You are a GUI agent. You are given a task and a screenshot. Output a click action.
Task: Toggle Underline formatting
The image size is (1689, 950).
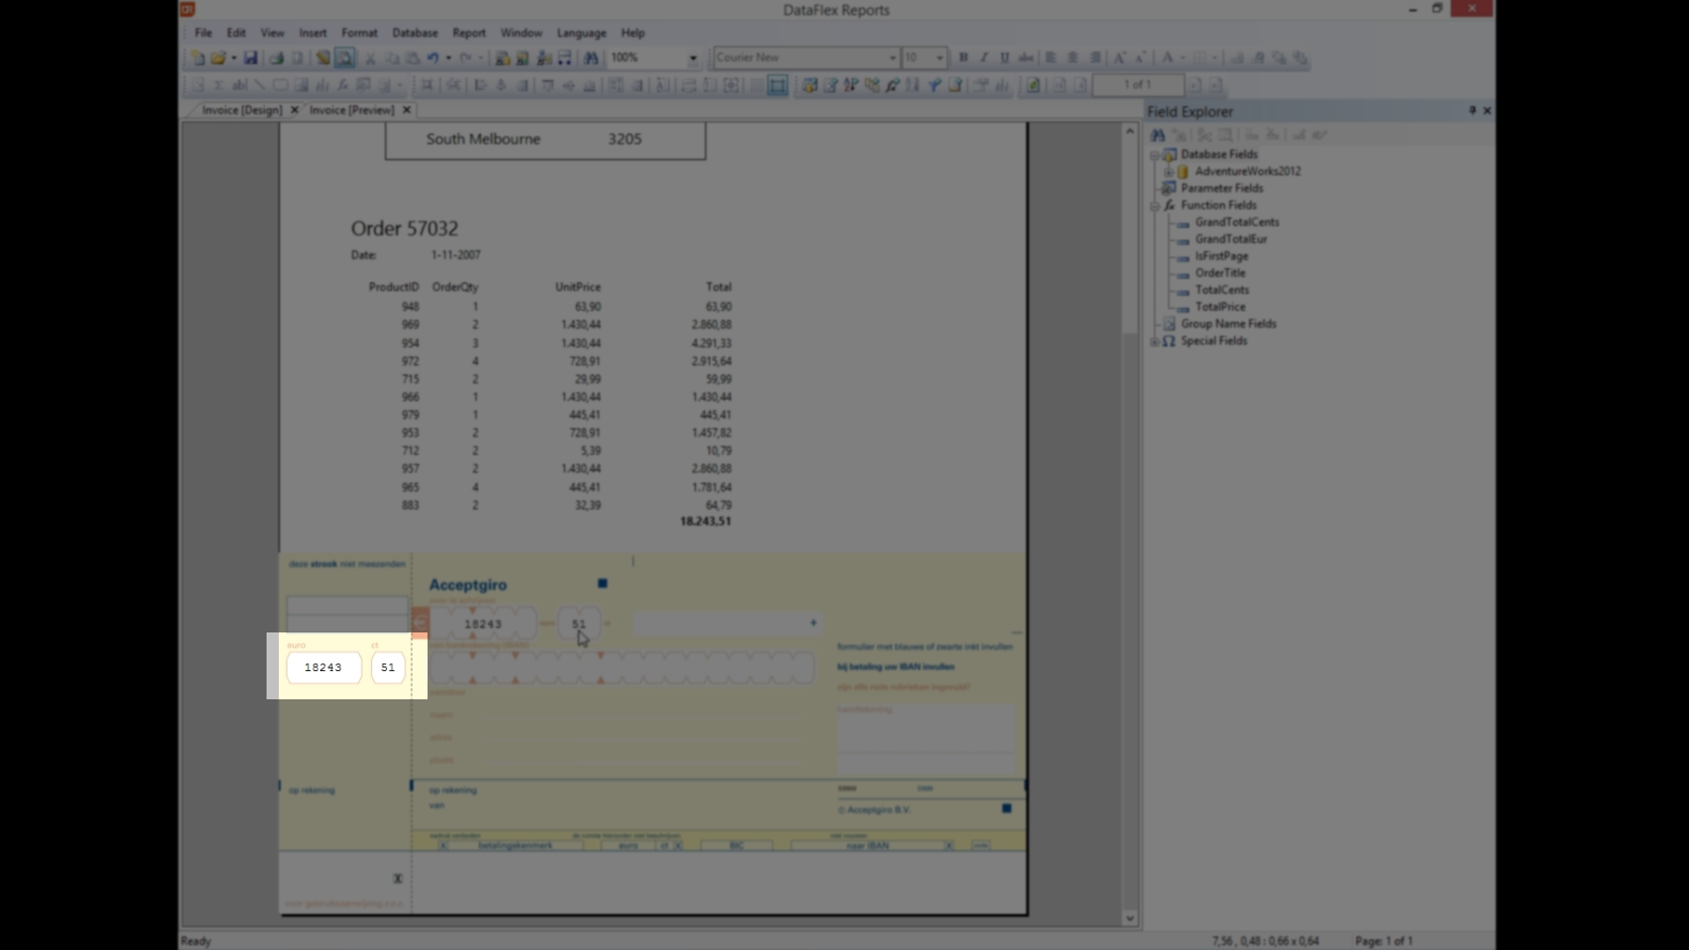pyautogui.click(x=1005, y=58)
